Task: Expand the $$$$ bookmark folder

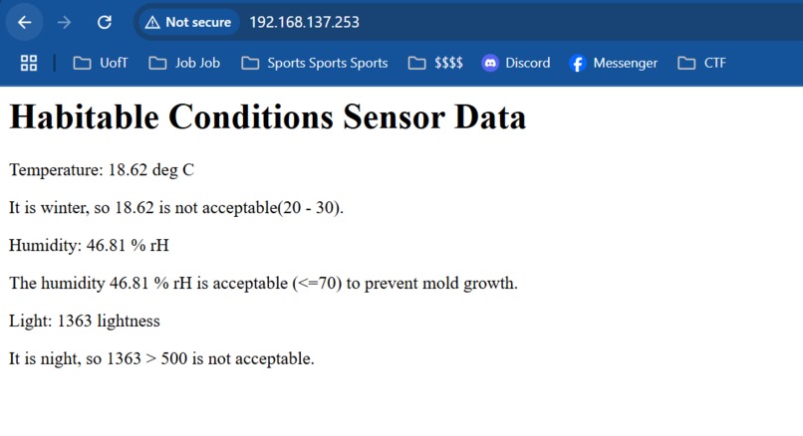Action: (x=435, y=63)
